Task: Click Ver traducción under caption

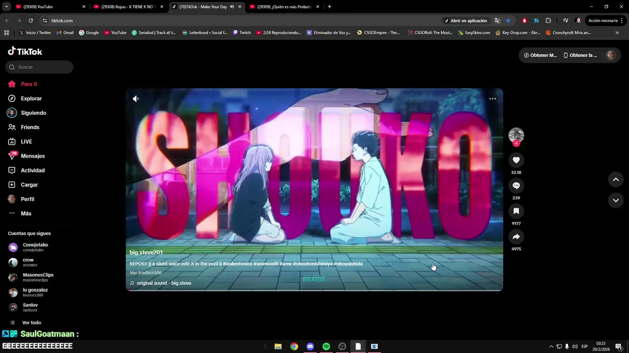Action: pyautogui.click(x=145, y=273)
